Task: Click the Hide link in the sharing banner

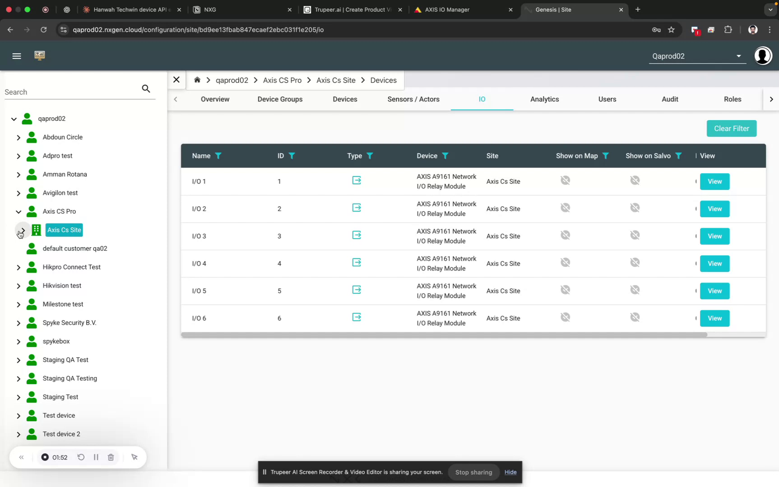Action: [x=510, y=472]
